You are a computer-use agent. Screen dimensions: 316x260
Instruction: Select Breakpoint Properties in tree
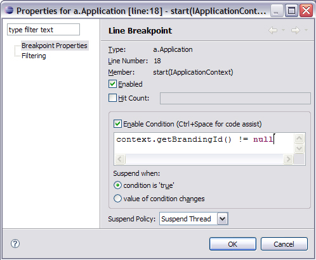[55, 46]
